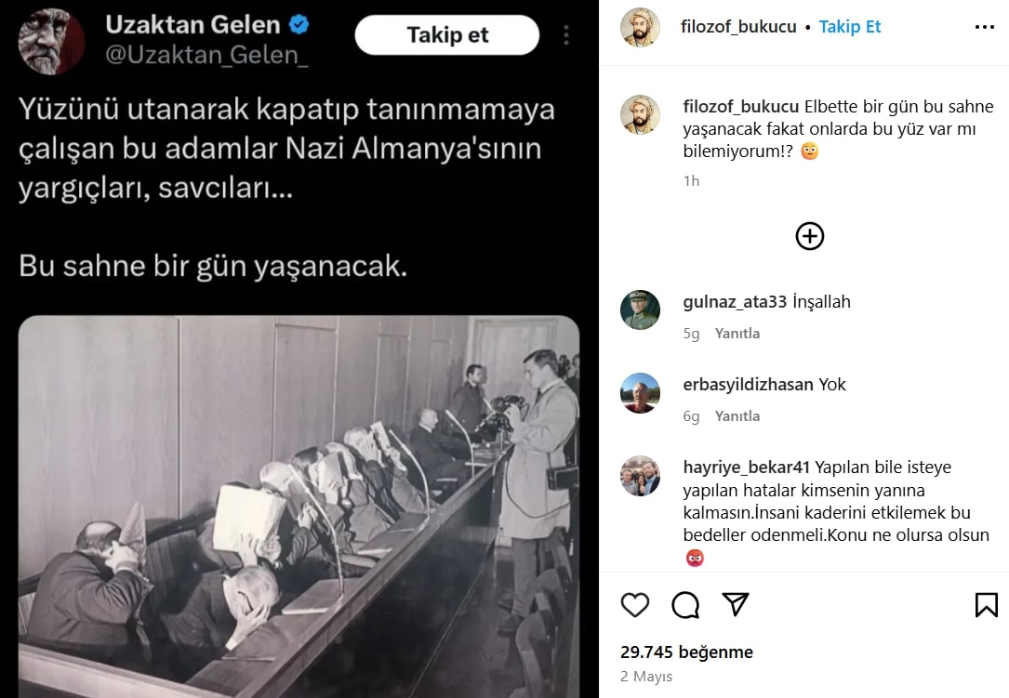Open hayriye_bekar41 username link
1009x698 pixels.
(x=746, y=468)
